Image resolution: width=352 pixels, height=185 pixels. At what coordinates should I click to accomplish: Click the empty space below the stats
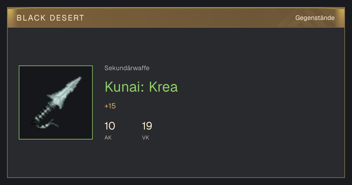click(x=176, y=160)
